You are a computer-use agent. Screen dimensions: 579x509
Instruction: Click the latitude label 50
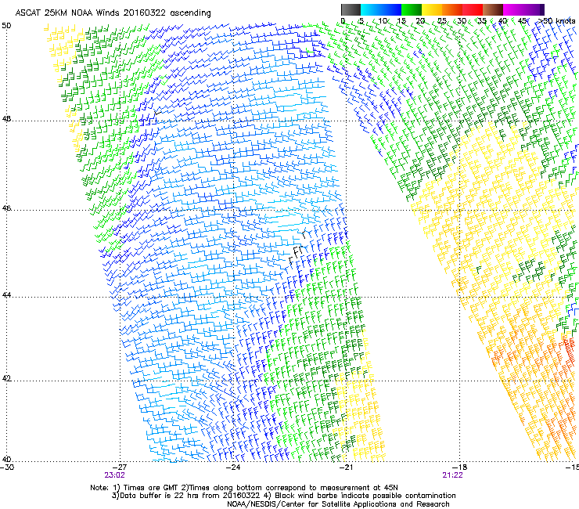(x=6, y=26)
